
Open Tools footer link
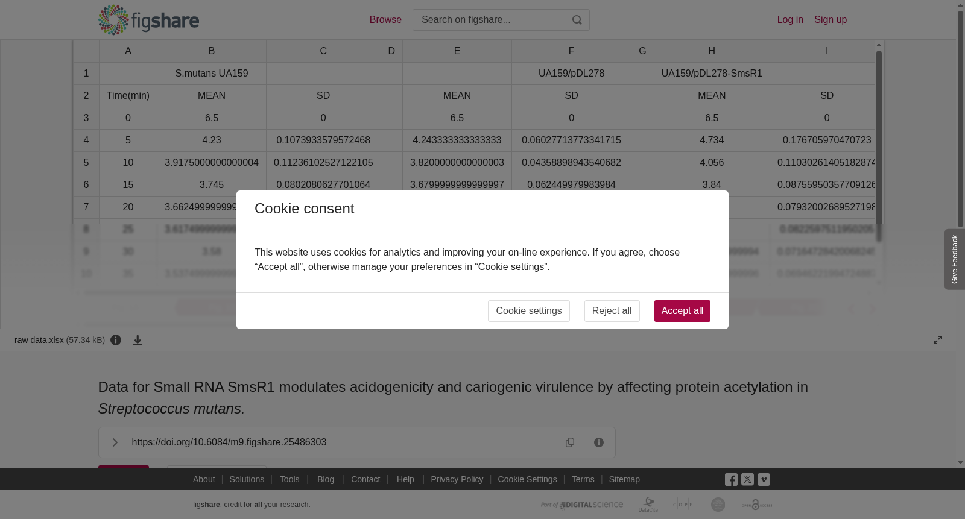[x=289, y=479]
